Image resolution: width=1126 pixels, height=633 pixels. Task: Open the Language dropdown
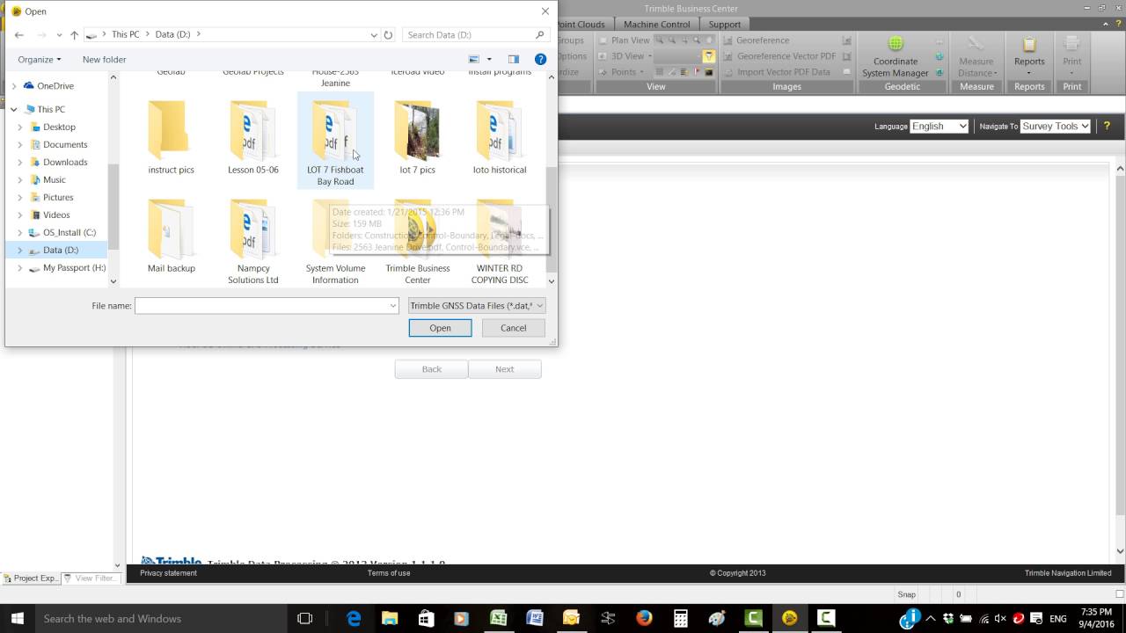pos(939,127)
